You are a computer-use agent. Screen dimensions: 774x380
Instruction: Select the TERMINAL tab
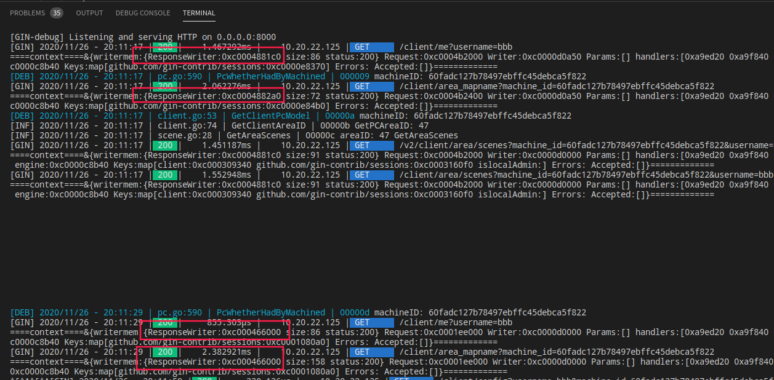[x=199, y=12]
